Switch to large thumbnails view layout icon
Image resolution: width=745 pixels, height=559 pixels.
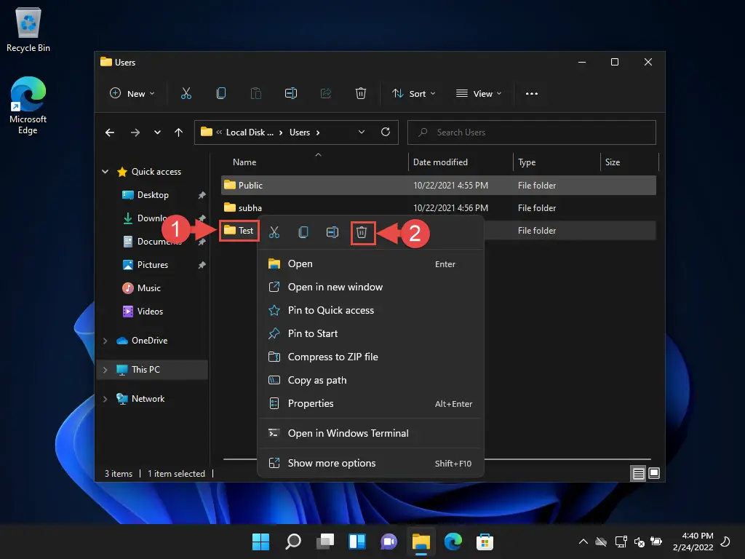(x=654, y=473)
